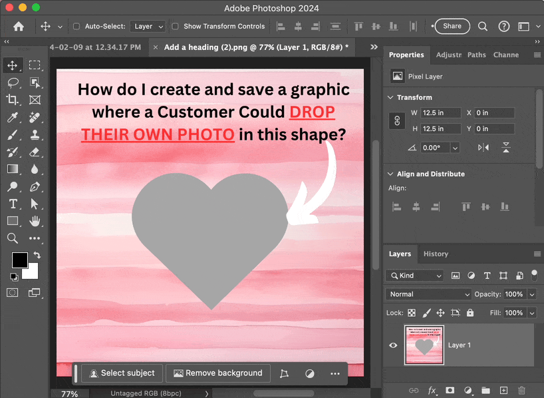Select the Horizontal Type tool
544x398 pixels.
point(13,204)
